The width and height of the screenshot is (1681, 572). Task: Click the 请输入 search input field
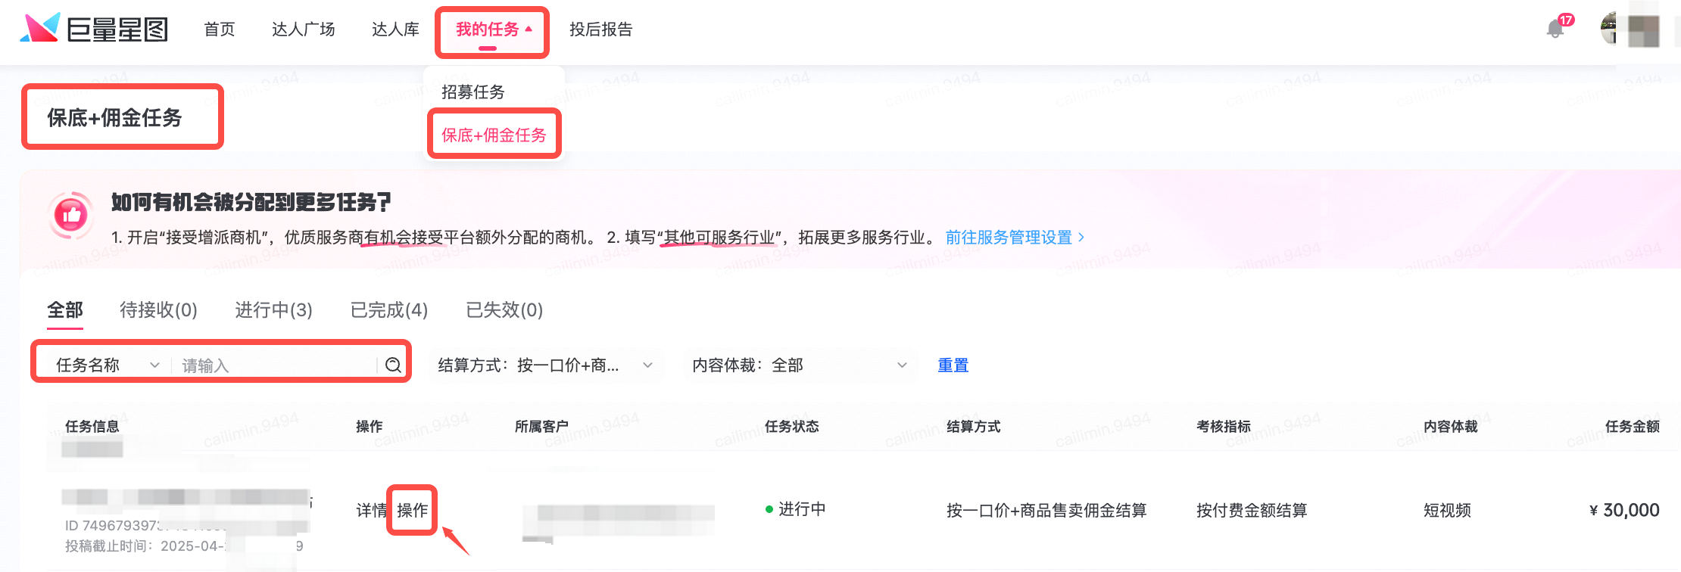[x=276, y=365]
